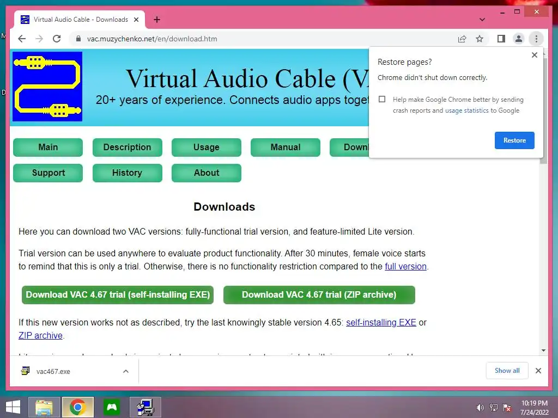Expand options chevron for vac467.exe
Viewport: 558px width, 418px height.
pyautogui.click(x=126, y=371)
